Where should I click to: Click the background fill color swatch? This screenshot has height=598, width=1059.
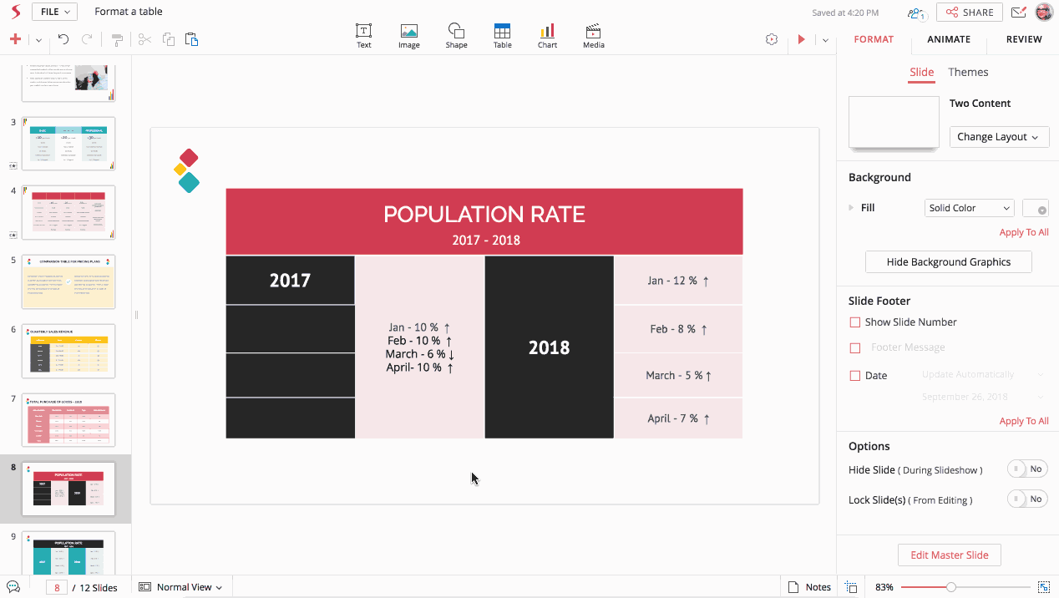(1036, 209)
